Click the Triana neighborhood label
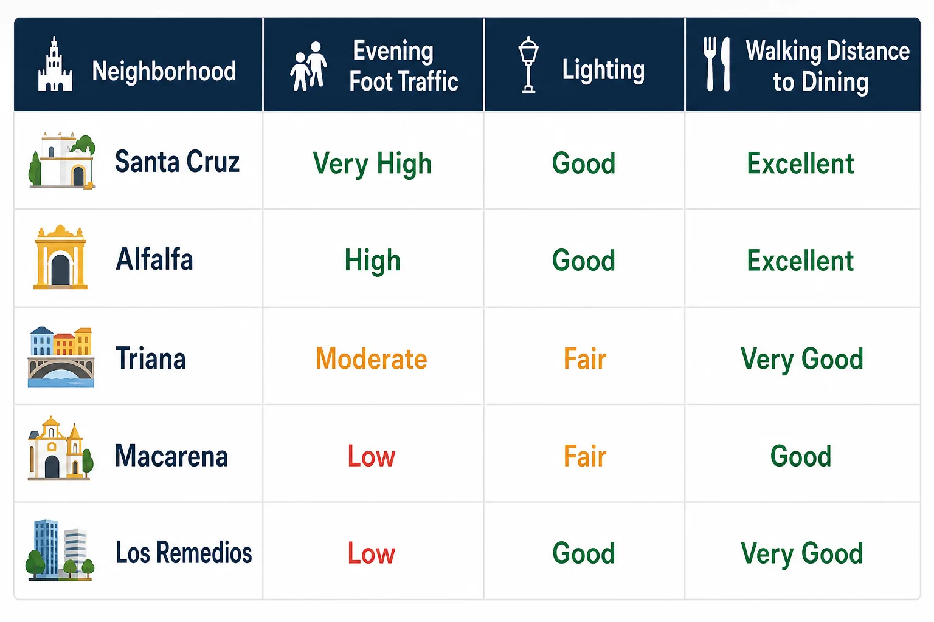The height and width of the screenshot is (622, 934). click(x=151, y=358)
